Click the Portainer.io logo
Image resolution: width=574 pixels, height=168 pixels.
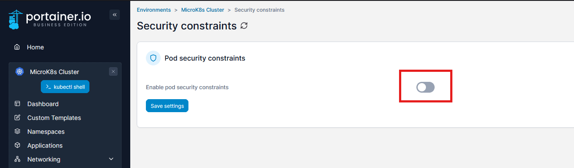point(50,19)
